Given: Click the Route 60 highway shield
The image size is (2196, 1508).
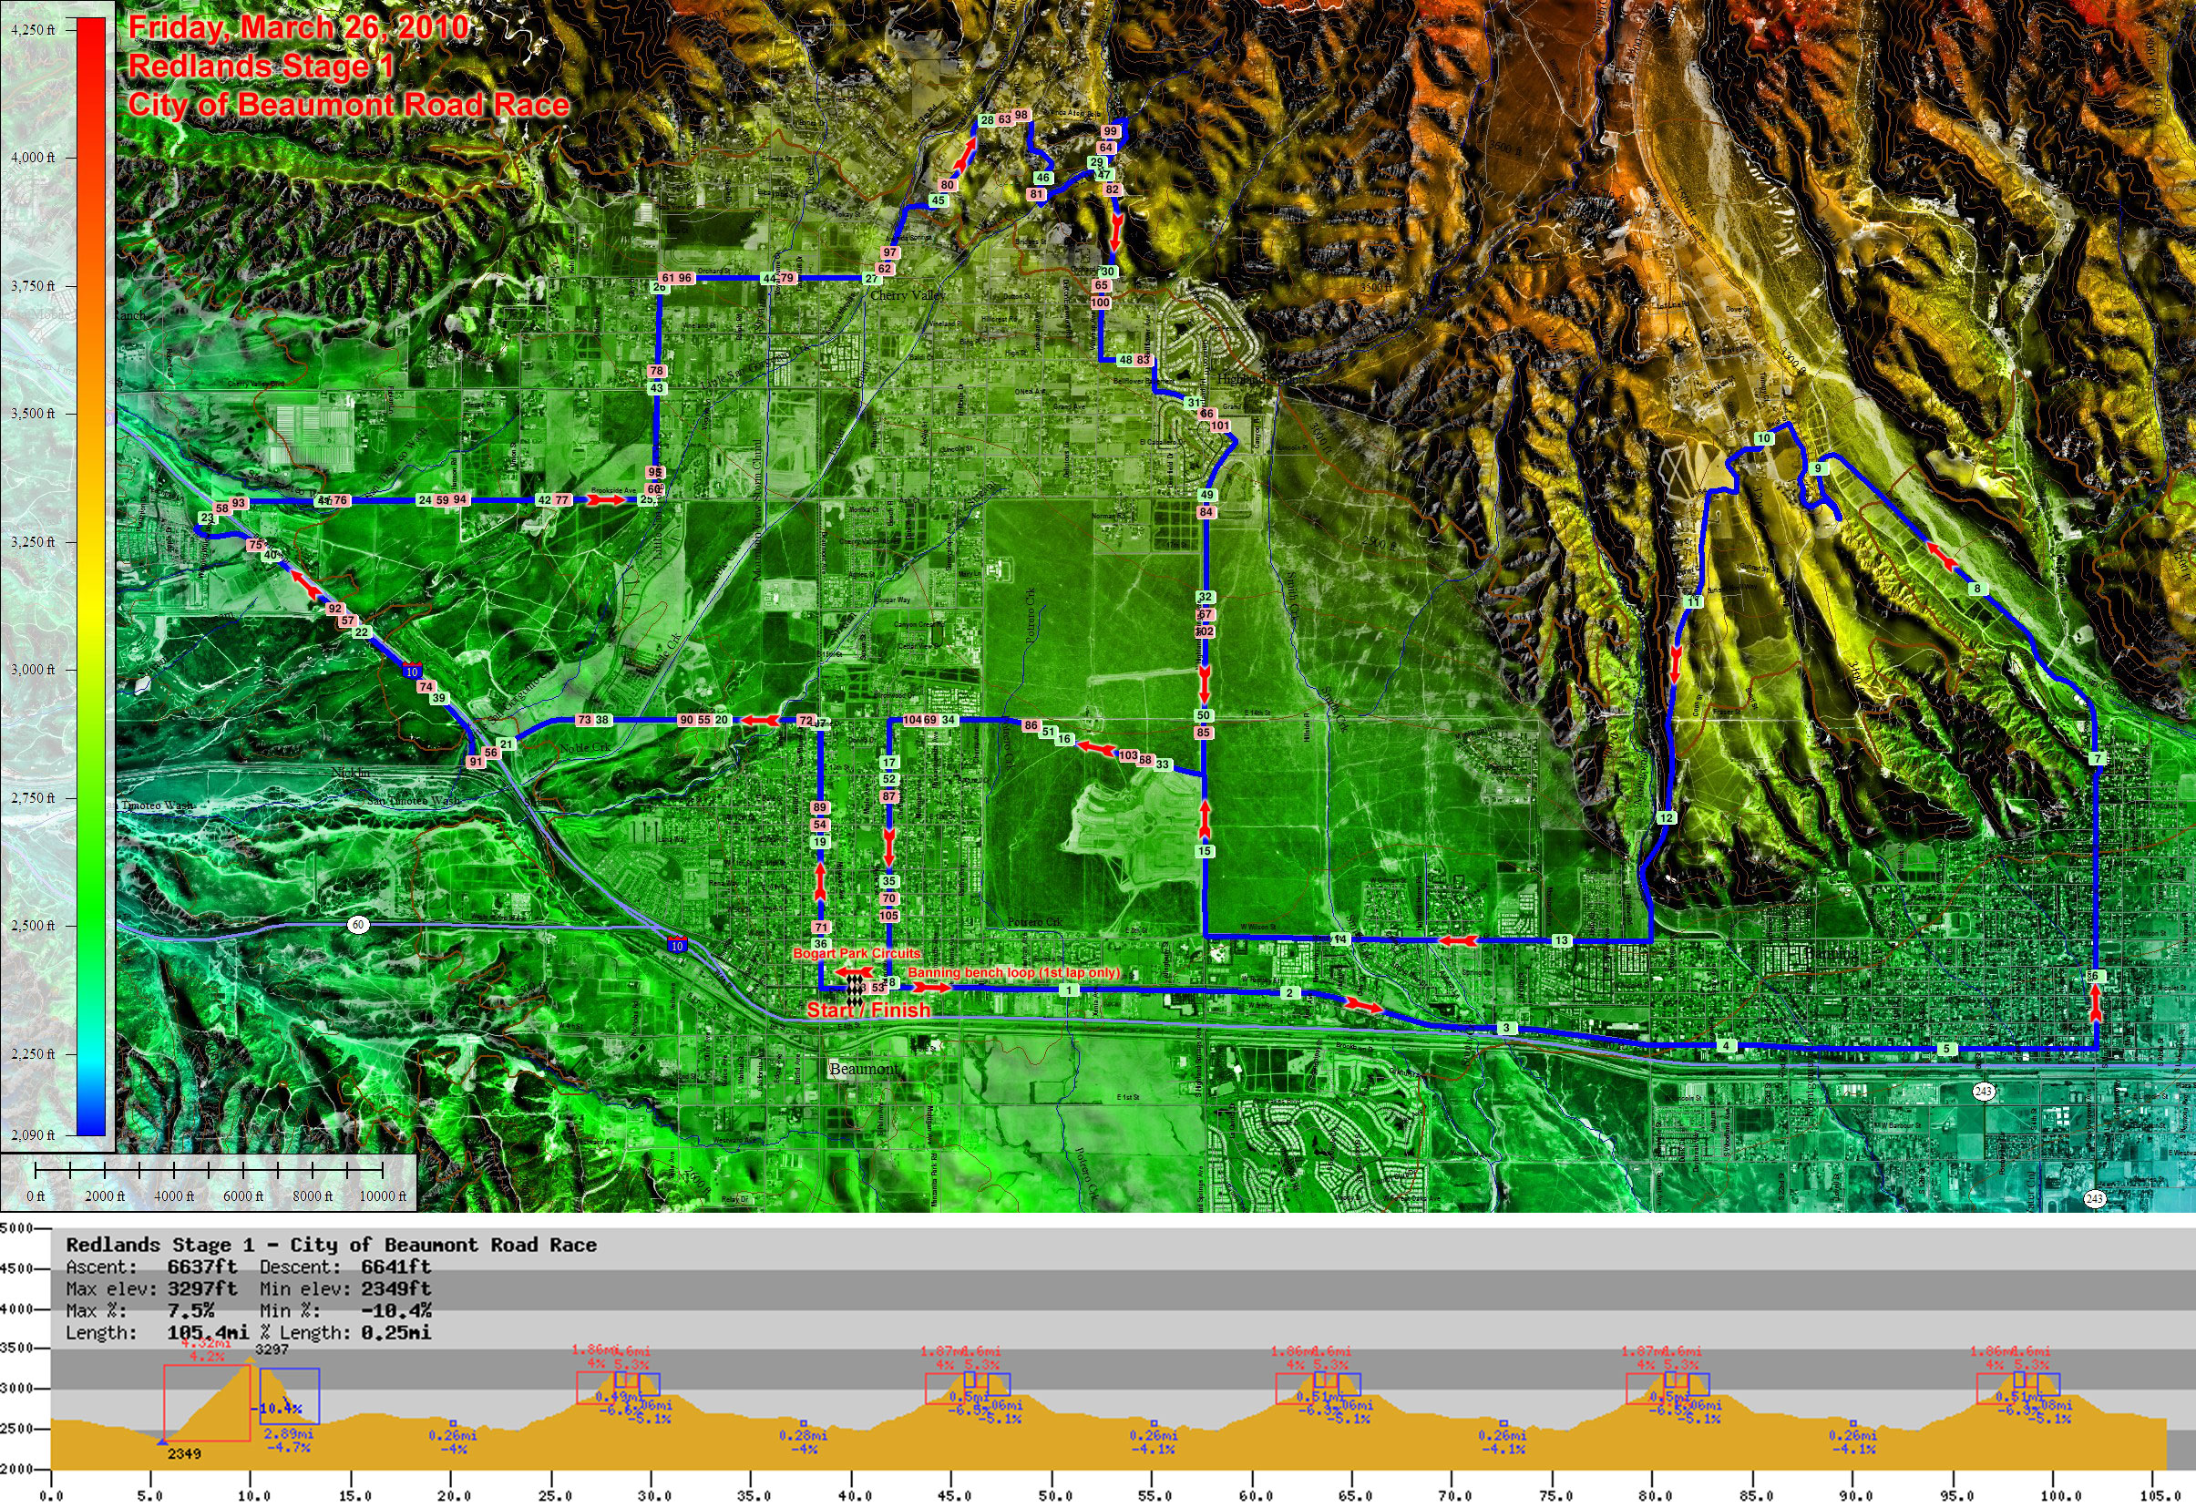Looking at the screenshot, I should (358, 924).
